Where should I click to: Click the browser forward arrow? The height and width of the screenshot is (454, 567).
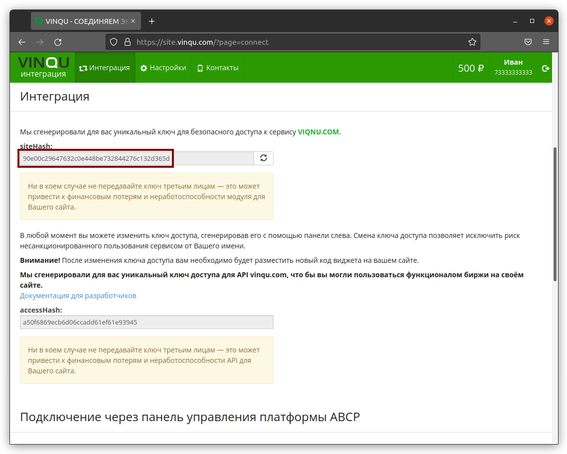click(x=40, y=42)
